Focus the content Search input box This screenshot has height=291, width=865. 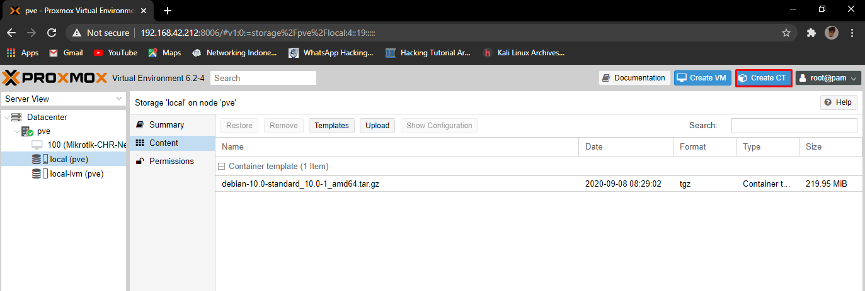[794, 126]
